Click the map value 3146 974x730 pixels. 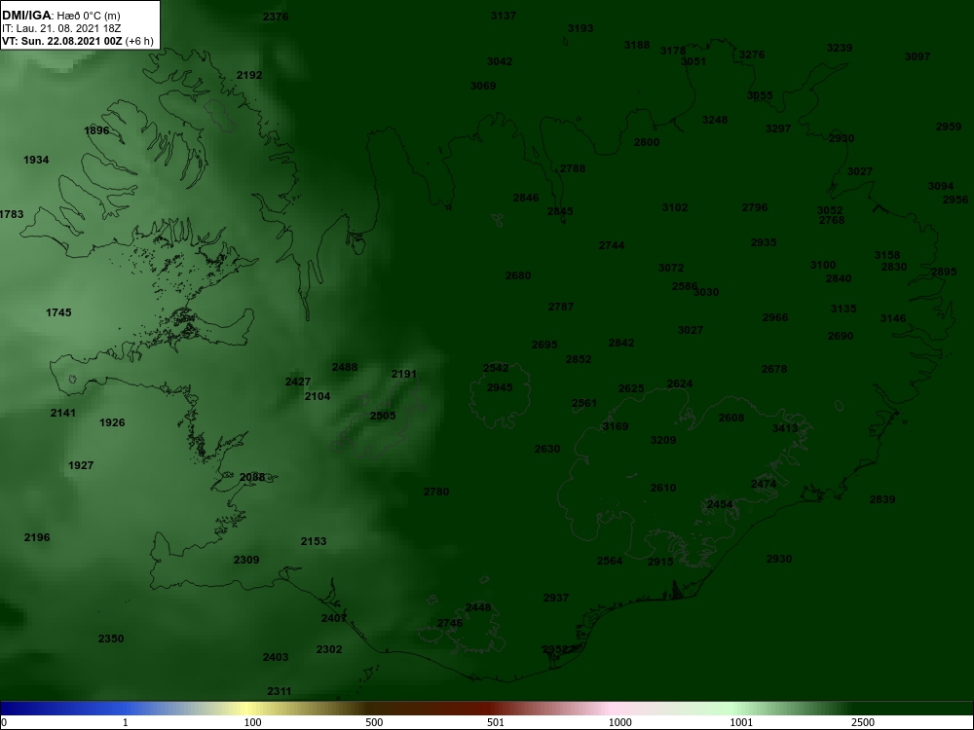pos(892,318)
